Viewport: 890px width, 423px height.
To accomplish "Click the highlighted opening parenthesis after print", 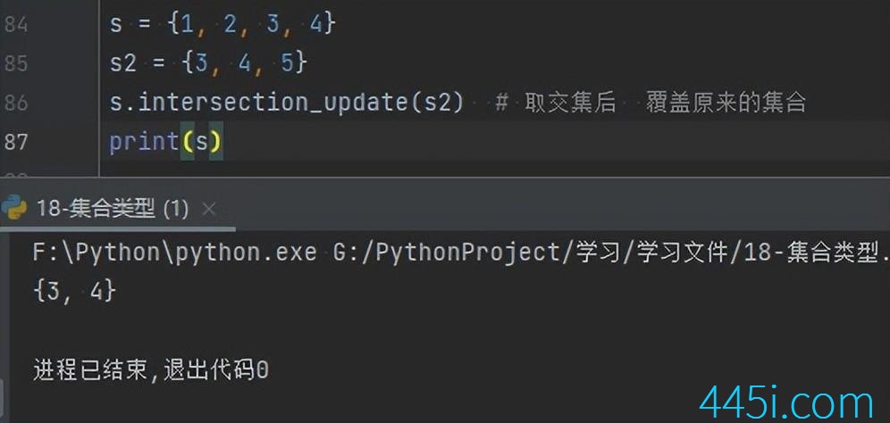I will (188, 142).
